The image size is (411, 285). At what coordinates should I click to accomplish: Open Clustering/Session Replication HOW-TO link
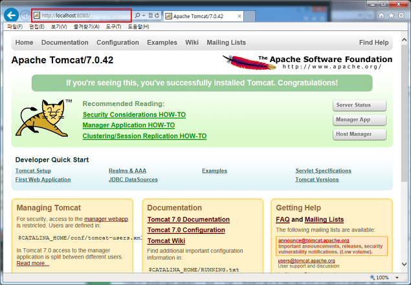coord(144,136)
